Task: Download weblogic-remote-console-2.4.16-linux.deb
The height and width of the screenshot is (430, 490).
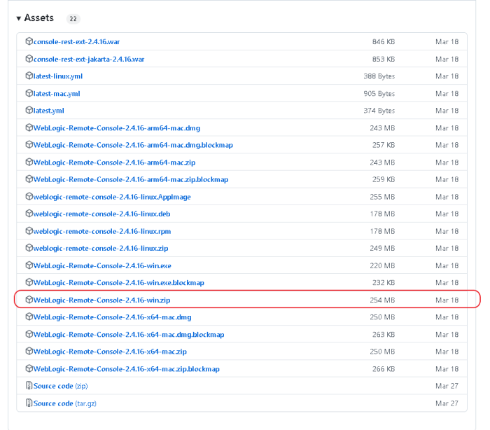Action: pos(102,214)
